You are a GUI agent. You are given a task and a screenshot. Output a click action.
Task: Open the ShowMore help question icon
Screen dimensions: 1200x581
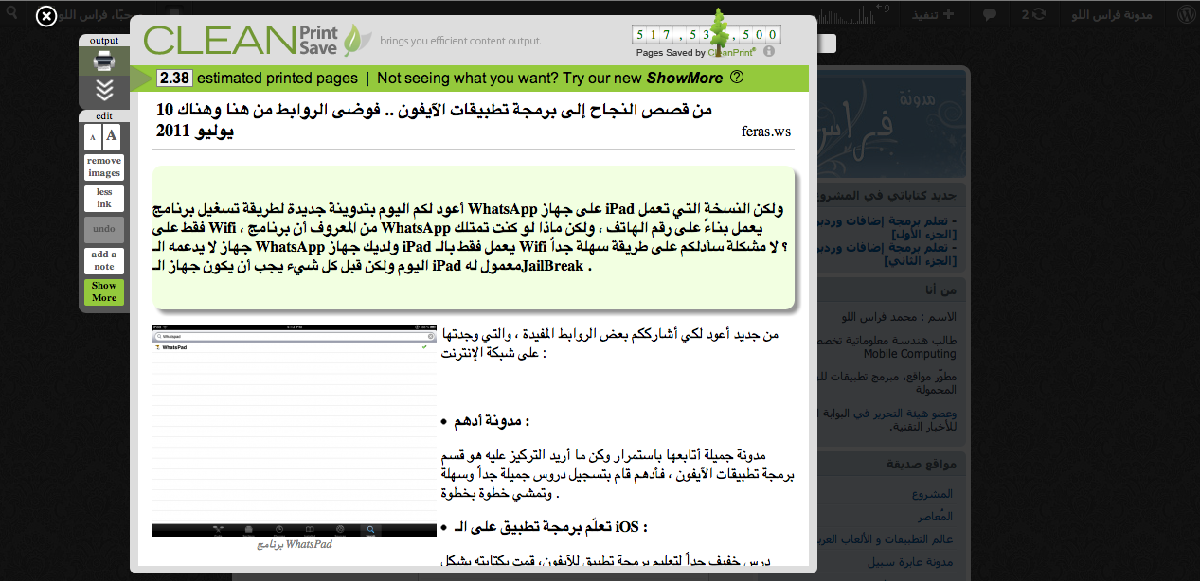[x=737, y=79]
